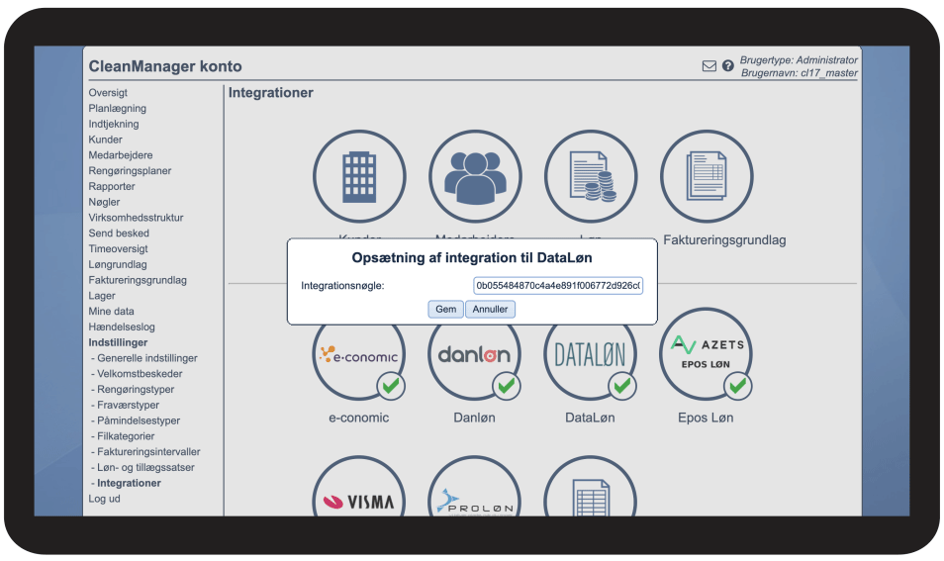Open Integrationer submenu item
This screenshot has width=944, height=561.
[x=129, y=484]
